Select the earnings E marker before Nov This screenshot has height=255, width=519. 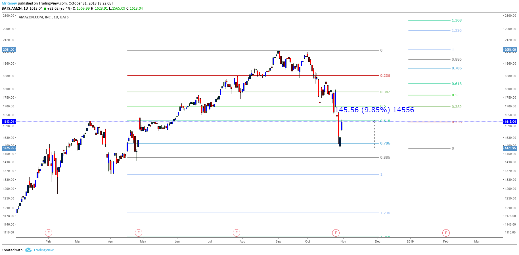(x=336, y=233)
